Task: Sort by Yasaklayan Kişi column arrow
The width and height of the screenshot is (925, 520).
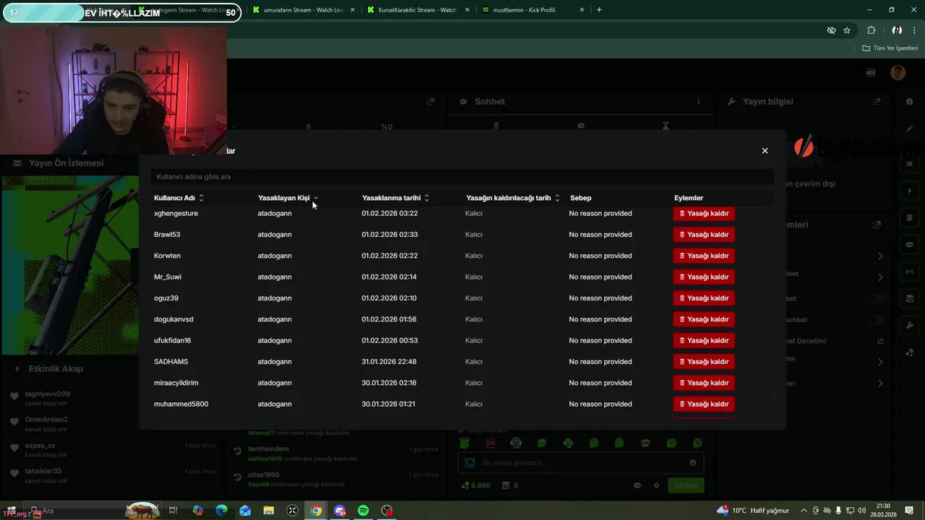Action: click(316, 198)
